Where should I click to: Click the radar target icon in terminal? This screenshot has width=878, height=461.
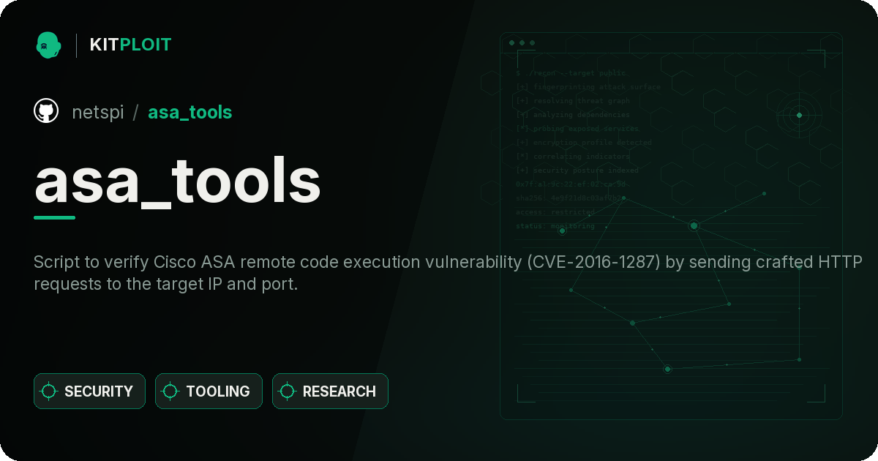click(x=799, y=115)
